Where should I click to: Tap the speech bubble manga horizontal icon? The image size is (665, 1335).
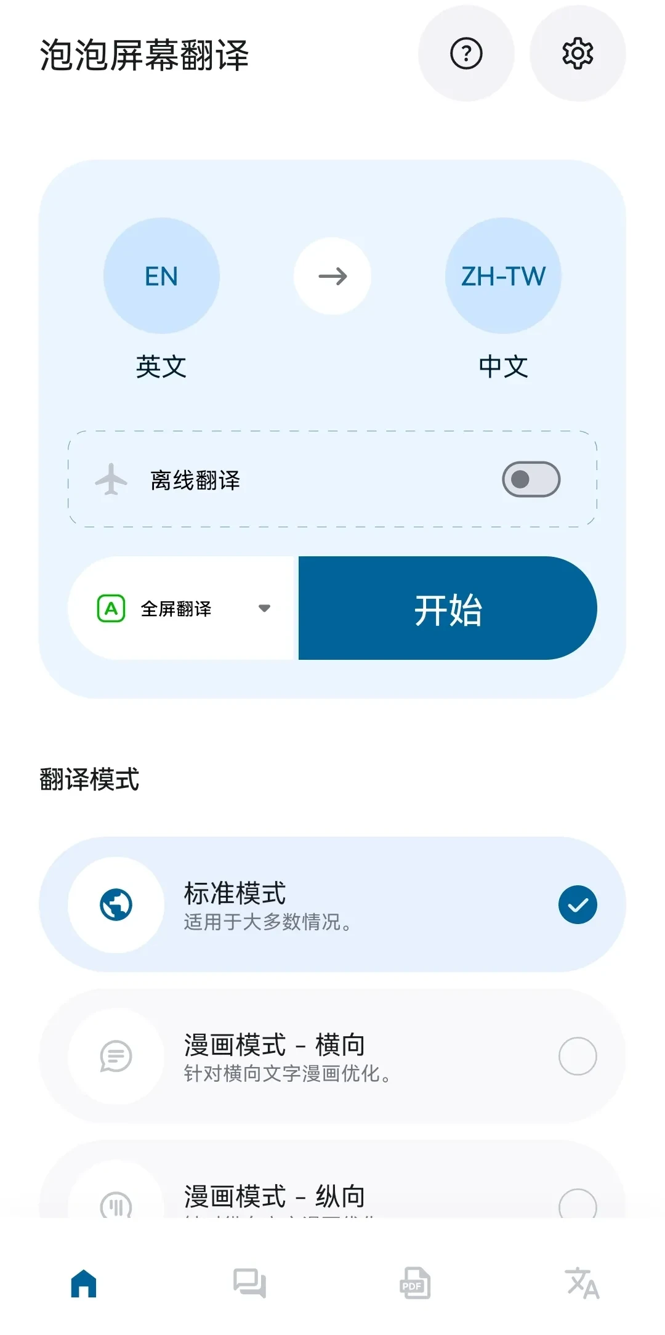pyautogui.click(x=116, y=1056)
